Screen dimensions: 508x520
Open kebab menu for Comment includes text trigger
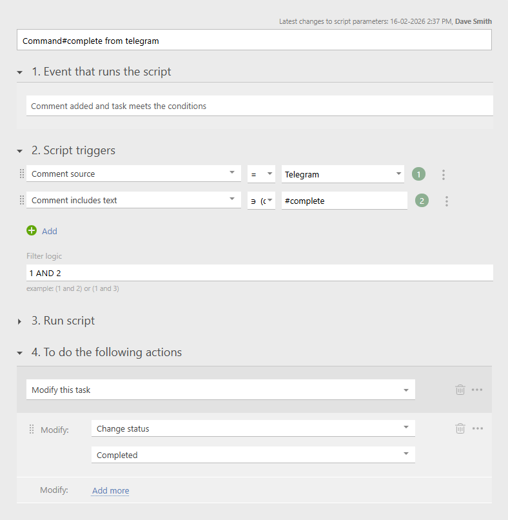click(x=446, y=201)
